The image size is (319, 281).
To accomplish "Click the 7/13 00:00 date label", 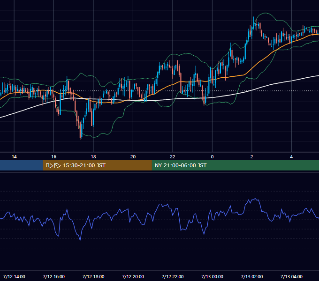I will [212, 276].
